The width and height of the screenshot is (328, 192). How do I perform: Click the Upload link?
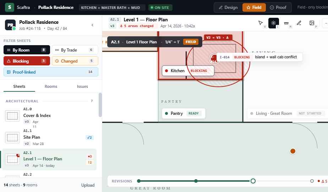[88, 185]
